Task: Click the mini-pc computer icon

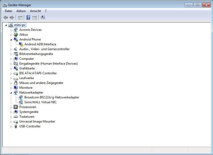Action: click(x=10, y=25)
